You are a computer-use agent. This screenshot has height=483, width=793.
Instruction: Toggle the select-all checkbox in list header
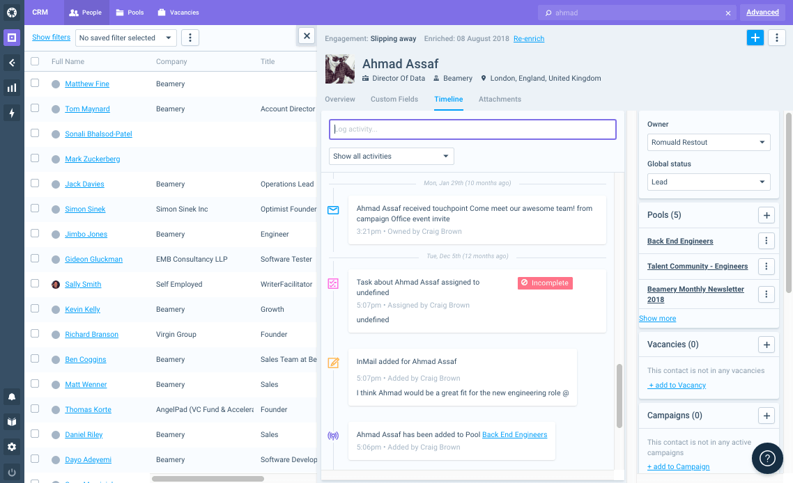[34, 61]
